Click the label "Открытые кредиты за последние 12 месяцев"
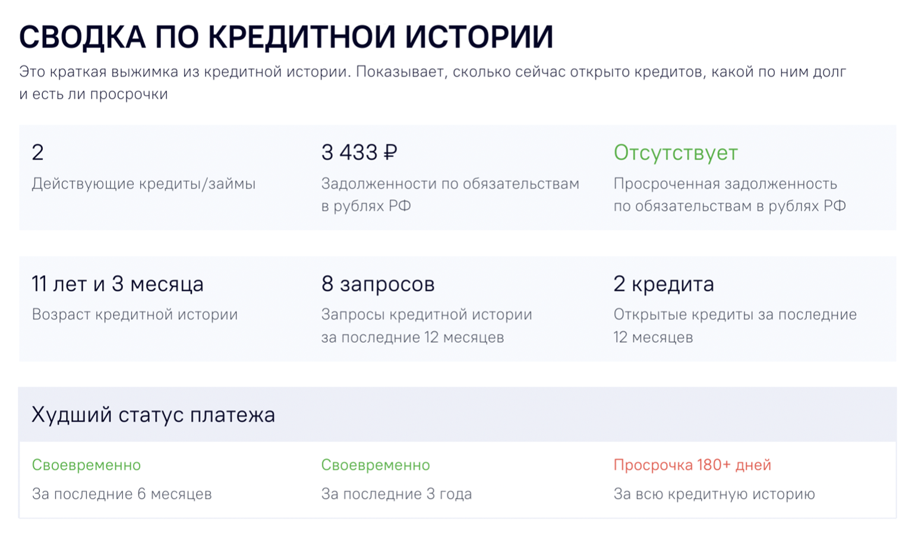This screenshot has width=915, height=555. pos(735,326)
